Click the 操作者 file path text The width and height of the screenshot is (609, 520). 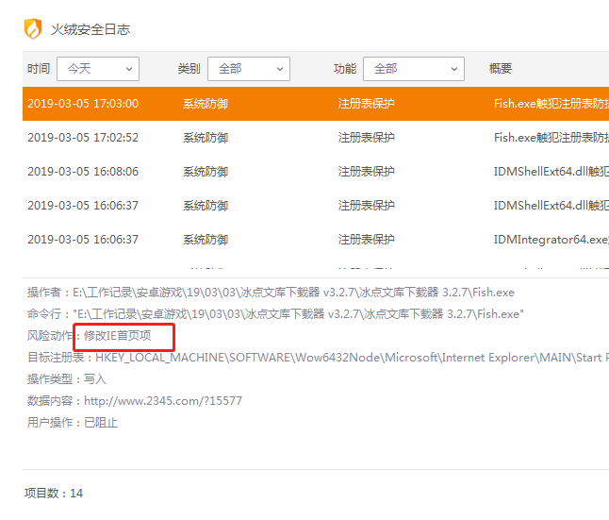293,293
